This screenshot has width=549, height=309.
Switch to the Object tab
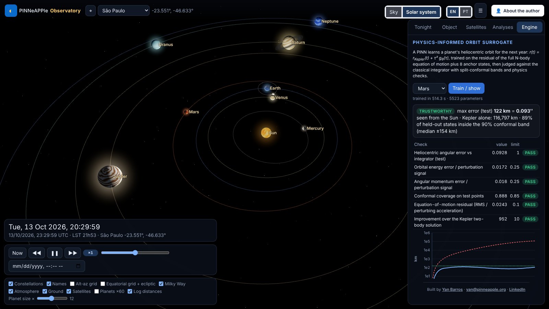click(449, 27)
